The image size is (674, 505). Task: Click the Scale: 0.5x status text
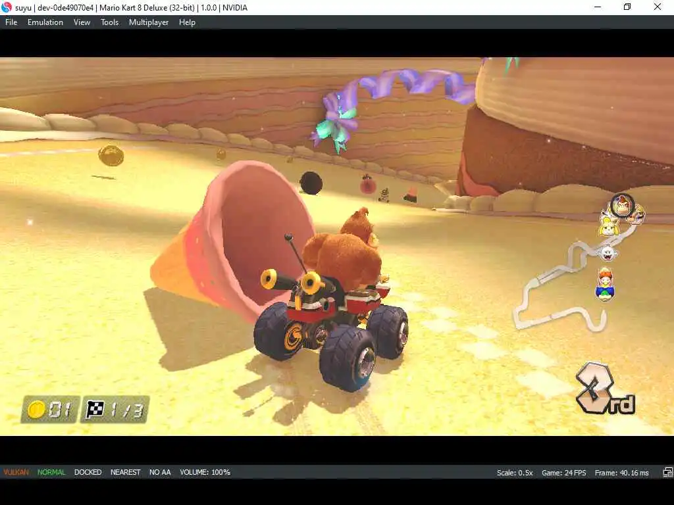click(x=515, y=473)
